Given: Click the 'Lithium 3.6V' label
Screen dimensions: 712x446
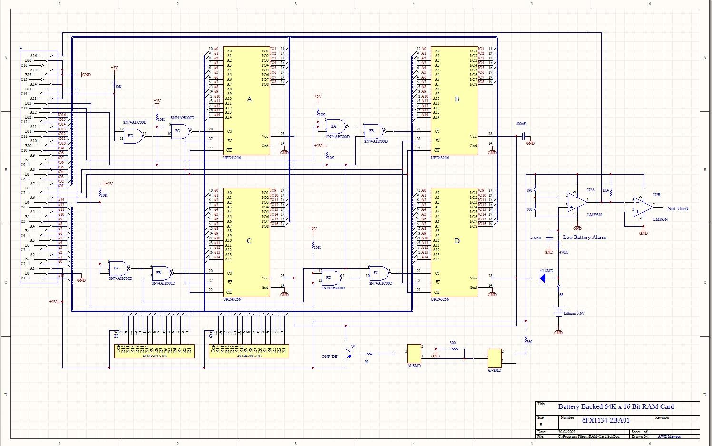Looking at the screenshot, I should click(x=574, y=314).
